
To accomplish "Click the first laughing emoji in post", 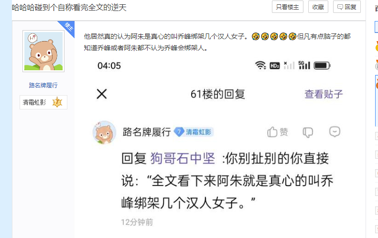I will click(256, 36).
